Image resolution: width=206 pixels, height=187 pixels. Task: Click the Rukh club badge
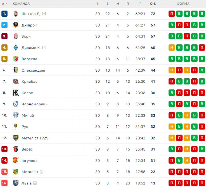(x=16, y=127)
